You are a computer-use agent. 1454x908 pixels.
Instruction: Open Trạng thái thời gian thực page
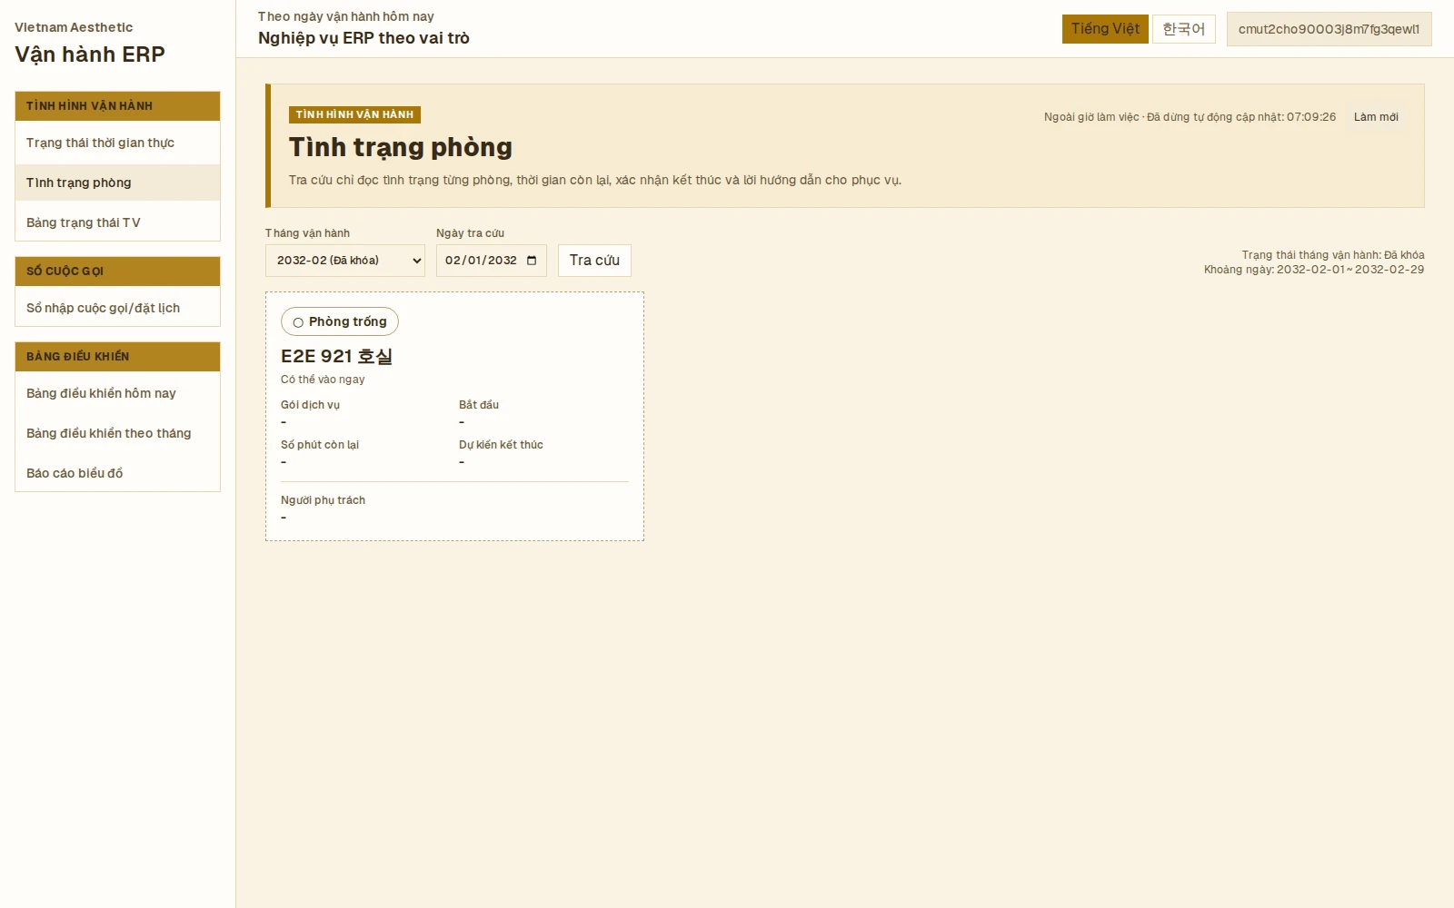coord(117,143)
